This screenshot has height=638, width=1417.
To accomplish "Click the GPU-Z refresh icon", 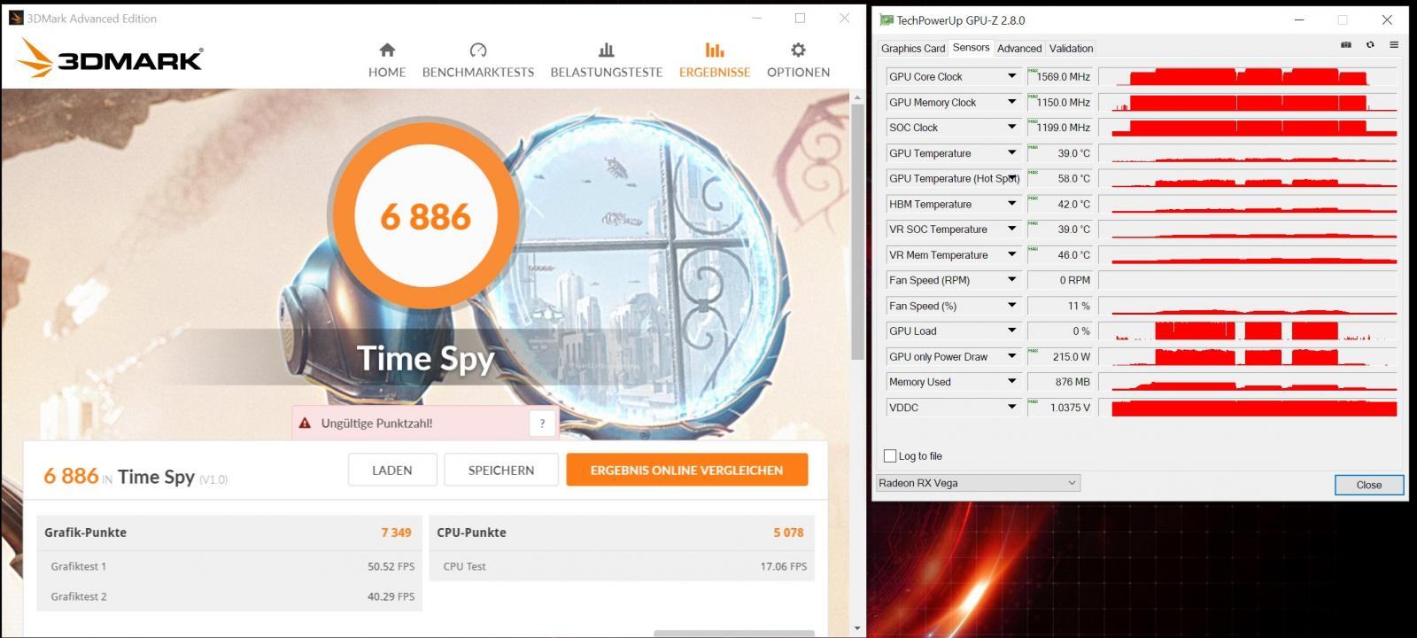I will coord(1370,45).
